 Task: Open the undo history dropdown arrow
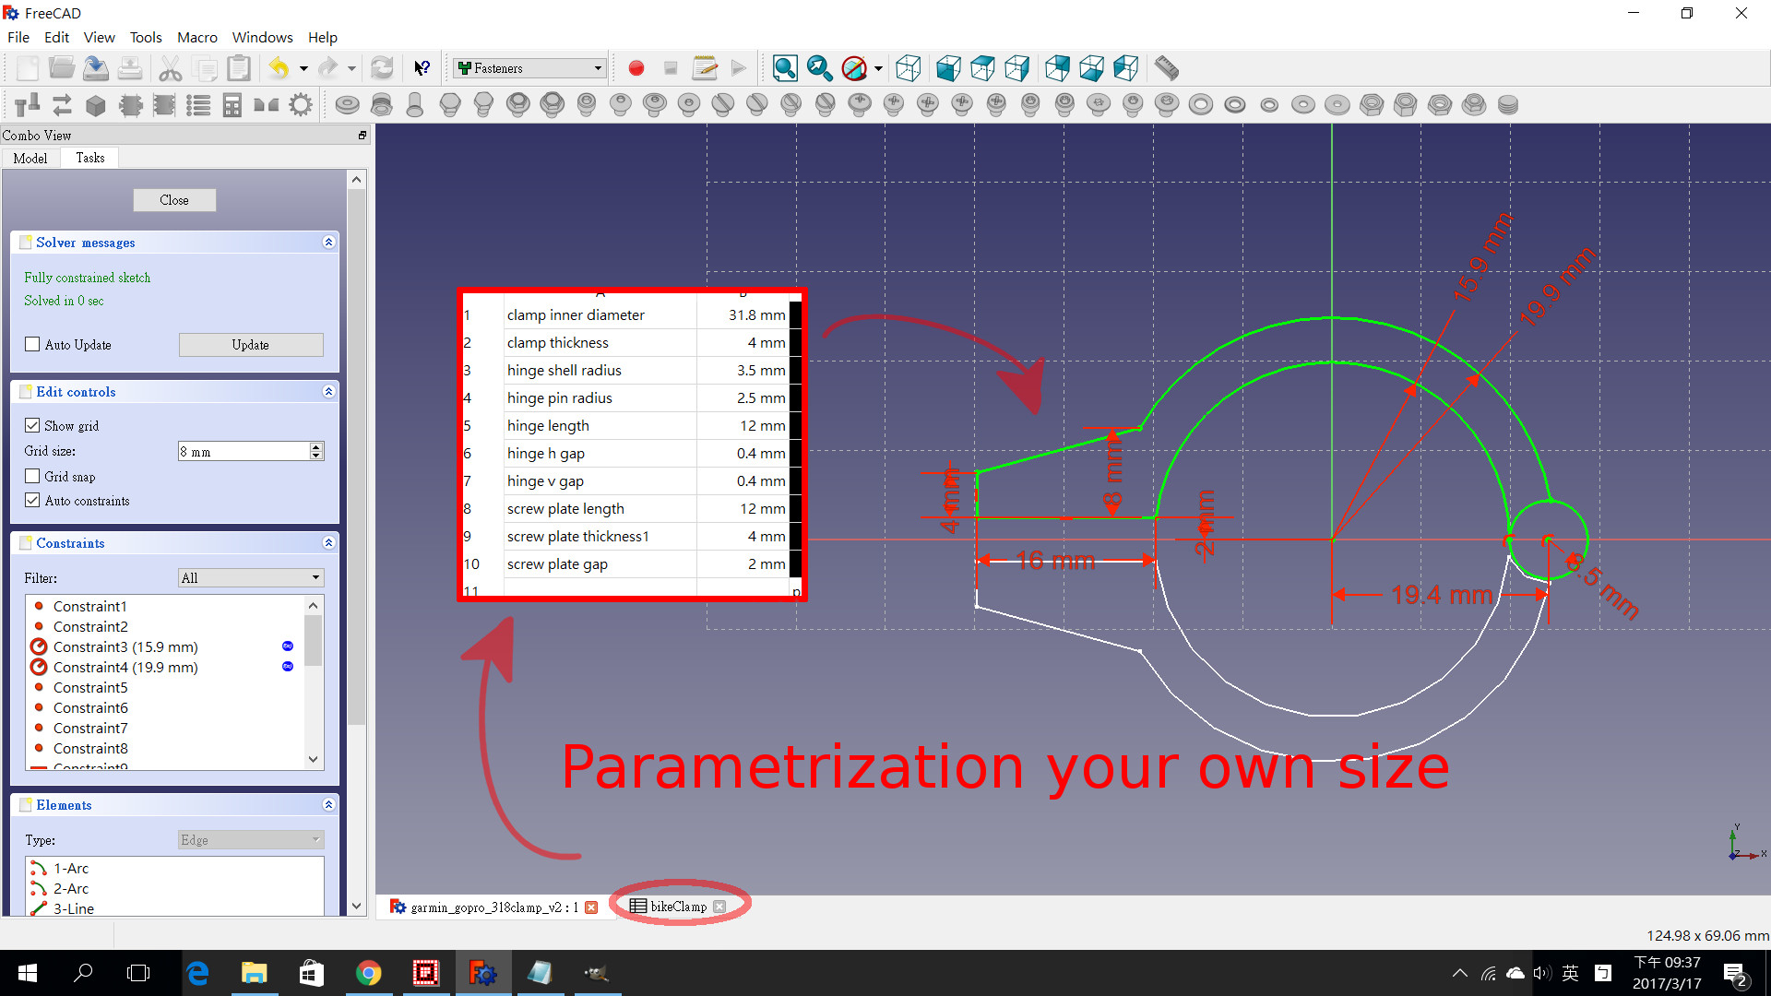click(303, 68)
